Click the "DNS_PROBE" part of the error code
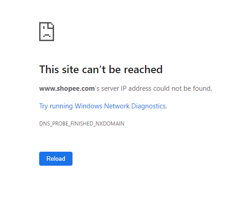Viewport: 240px width, 200px height. [x=54, y=124]
